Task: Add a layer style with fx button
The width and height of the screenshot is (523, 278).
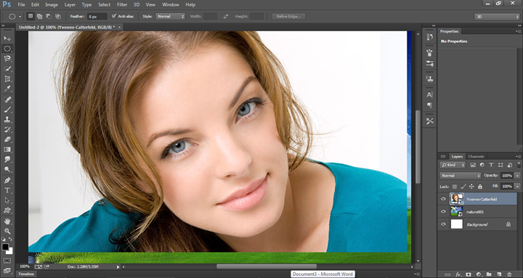Action: 458,274
